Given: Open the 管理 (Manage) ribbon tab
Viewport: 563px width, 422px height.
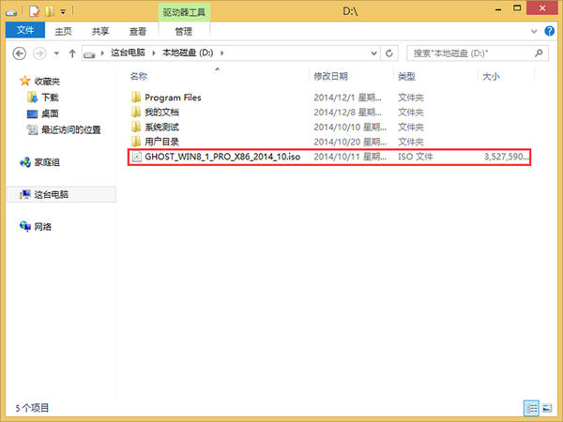Looking at the screenshot, I should pos(185,31).
